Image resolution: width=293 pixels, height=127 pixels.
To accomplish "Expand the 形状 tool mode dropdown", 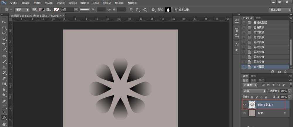I will [x=22, y=10].
